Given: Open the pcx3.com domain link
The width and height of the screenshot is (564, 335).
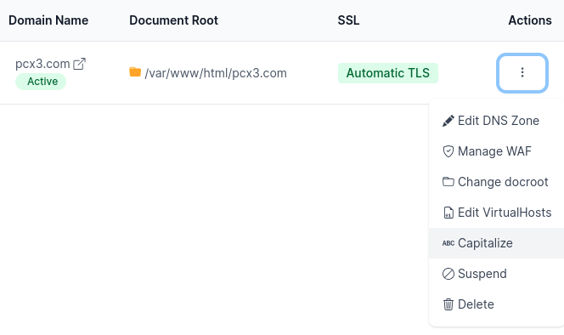Looking at the screenshot, I should point(42,64).
